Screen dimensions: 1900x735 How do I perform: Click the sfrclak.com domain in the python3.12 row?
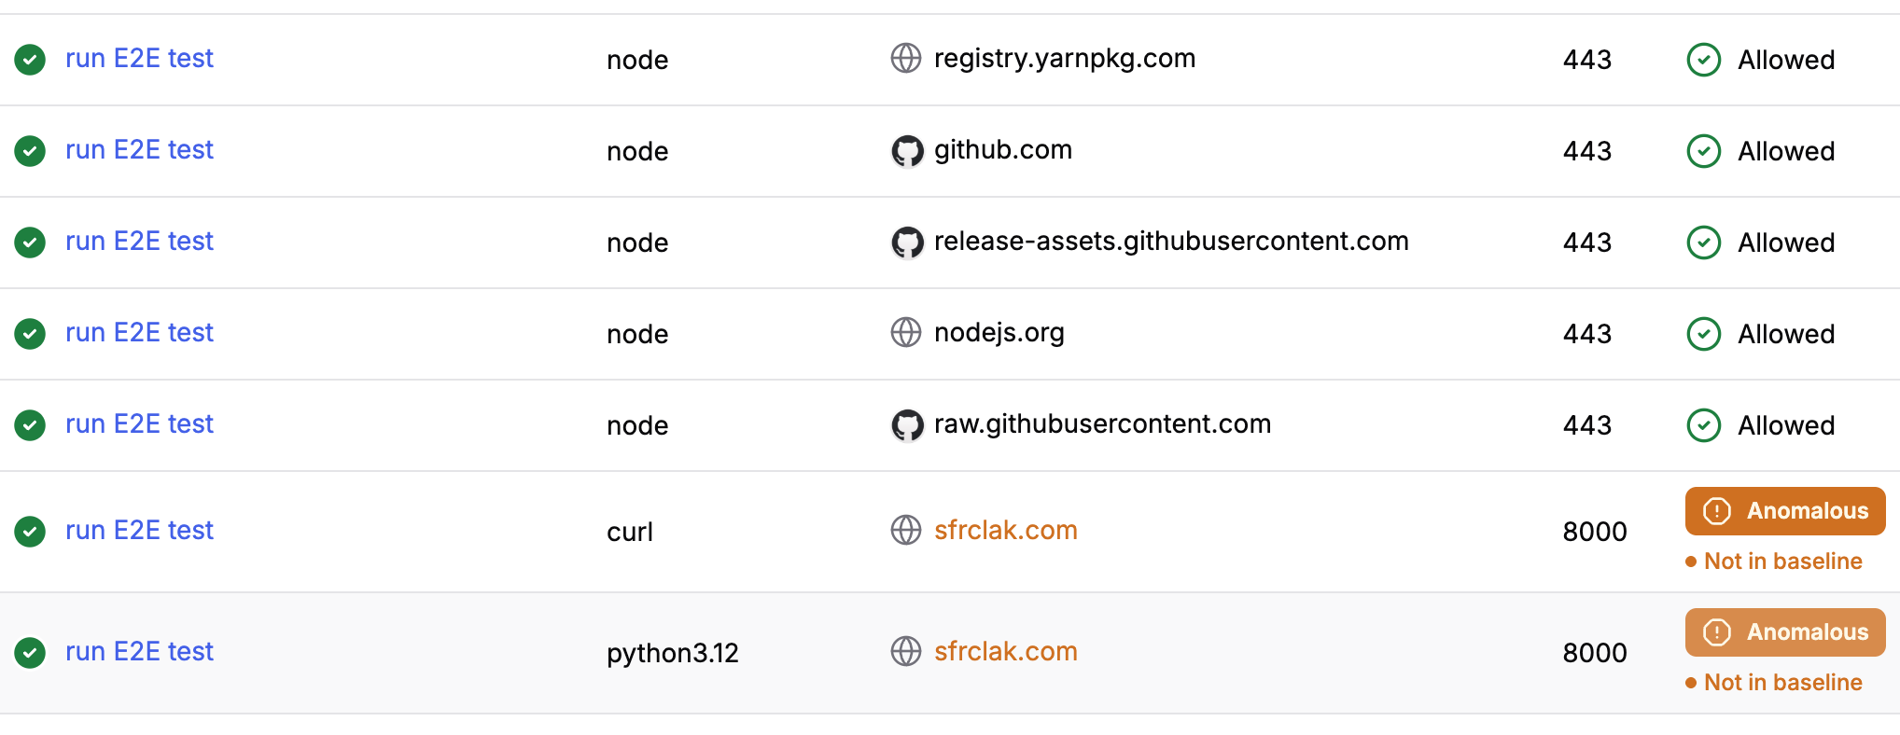click(1005, 651)
